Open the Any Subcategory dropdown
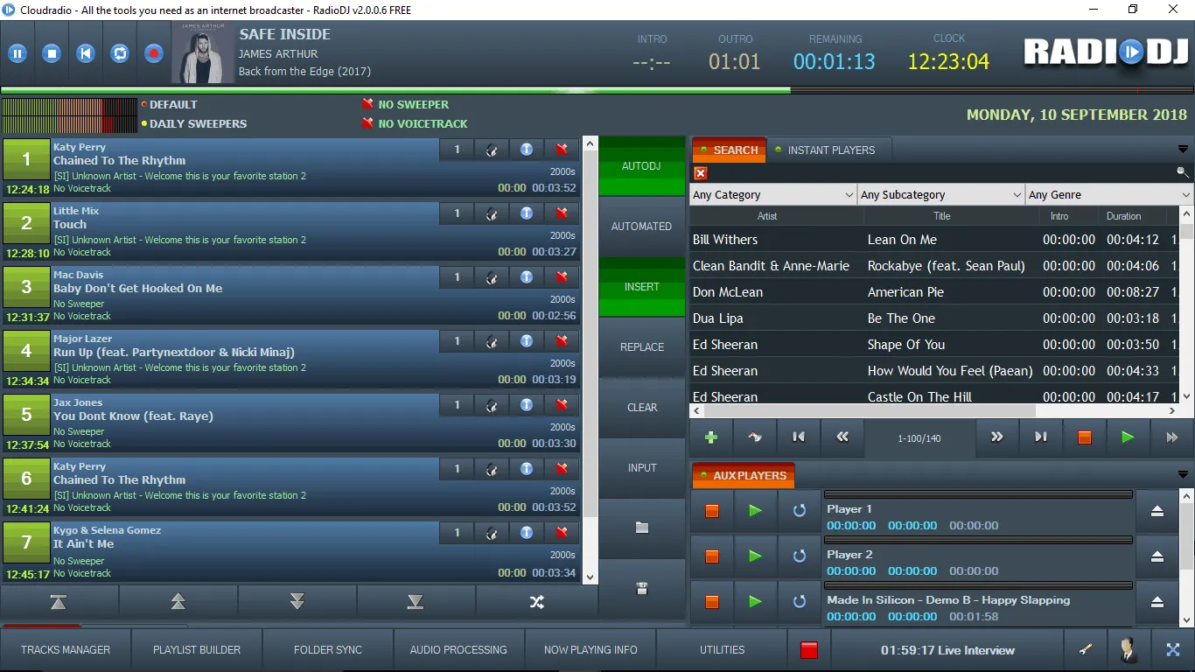This screenshot has height=672, width=1195. 940,194
